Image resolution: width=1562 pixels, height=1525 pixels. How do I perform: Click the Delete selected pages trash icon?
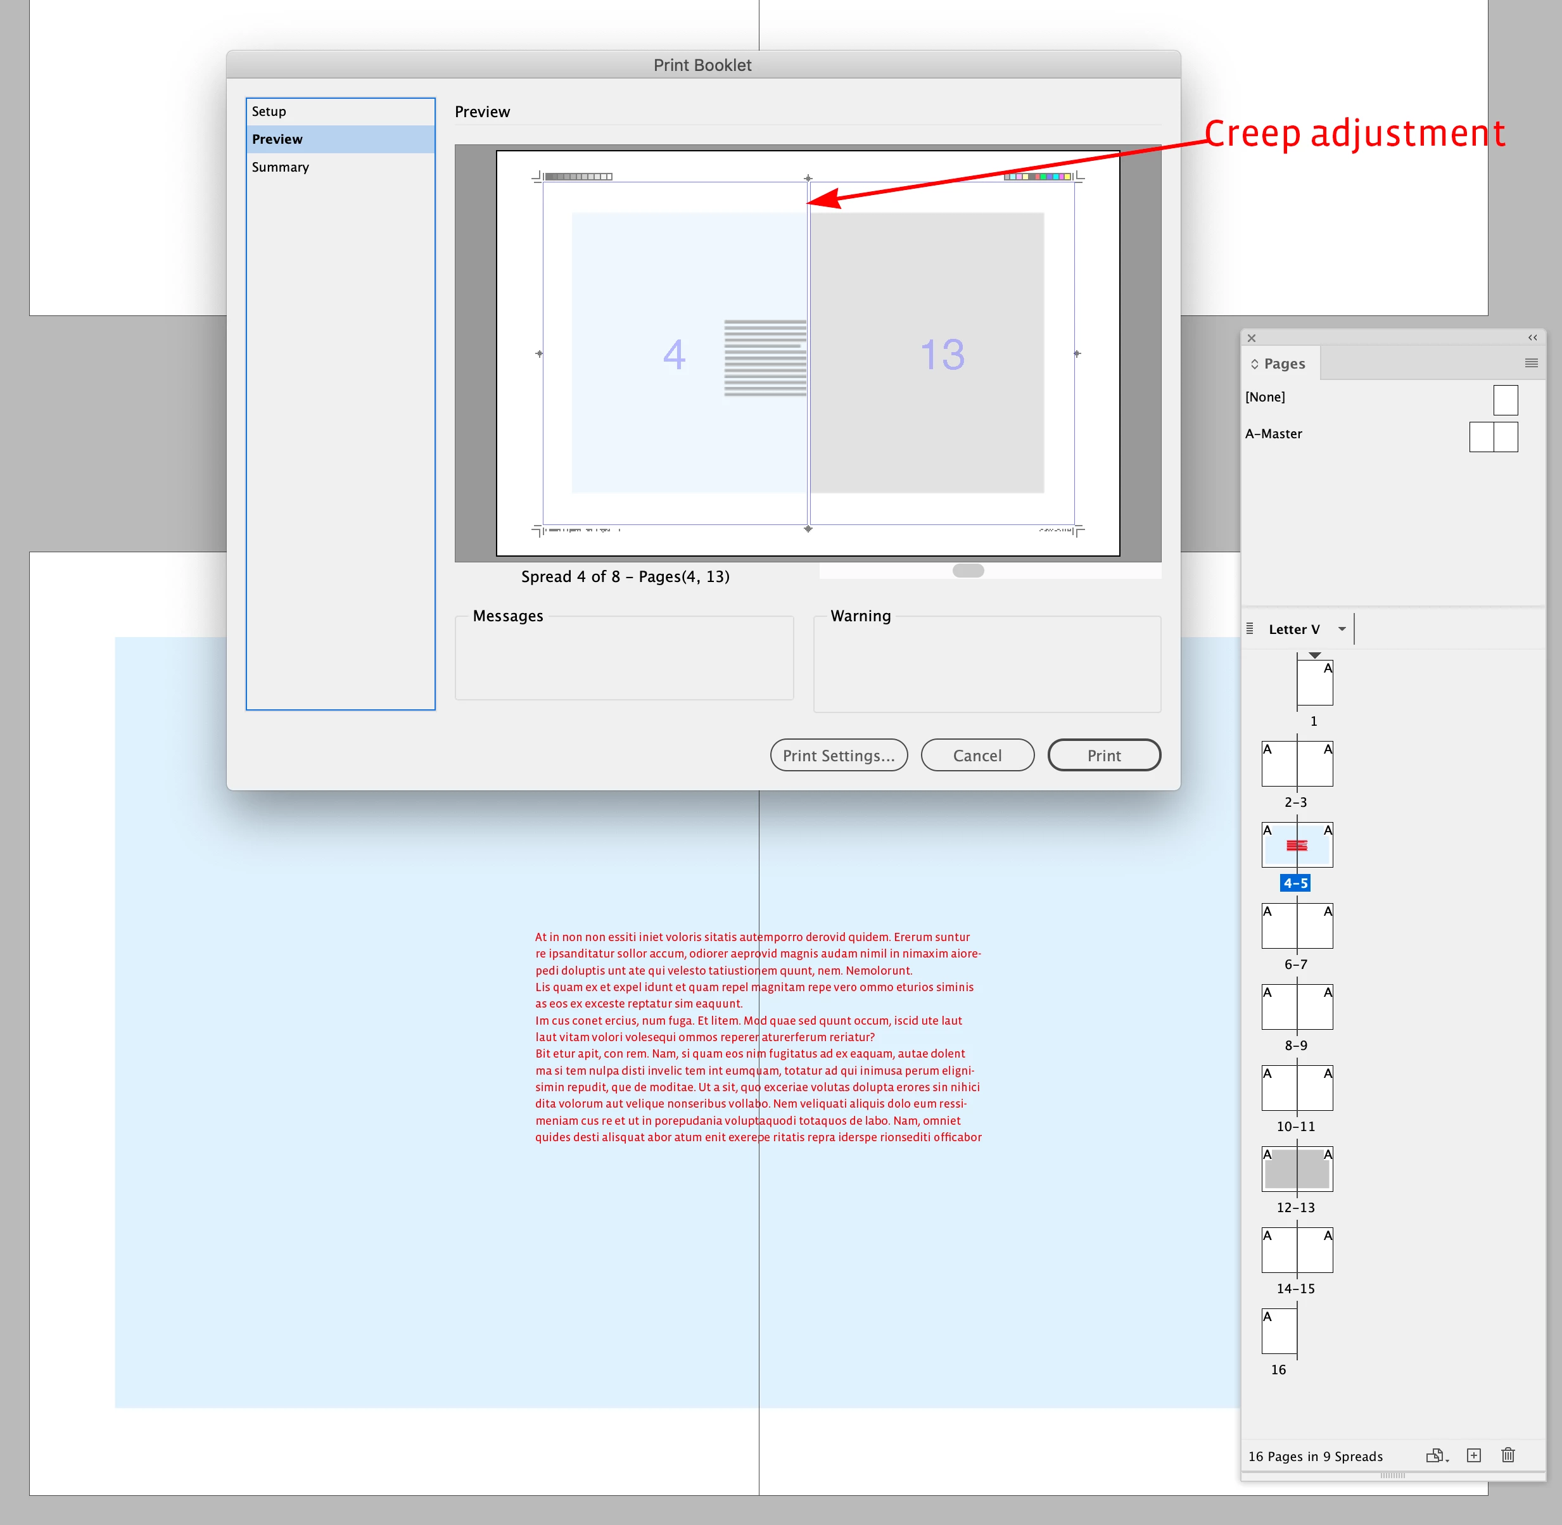pos(1508,1455)
